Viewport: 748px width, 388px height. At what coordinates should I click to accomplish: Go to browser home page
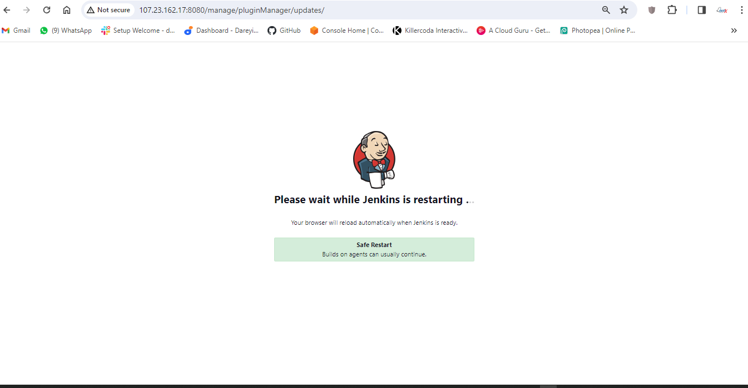coord(67,10)
